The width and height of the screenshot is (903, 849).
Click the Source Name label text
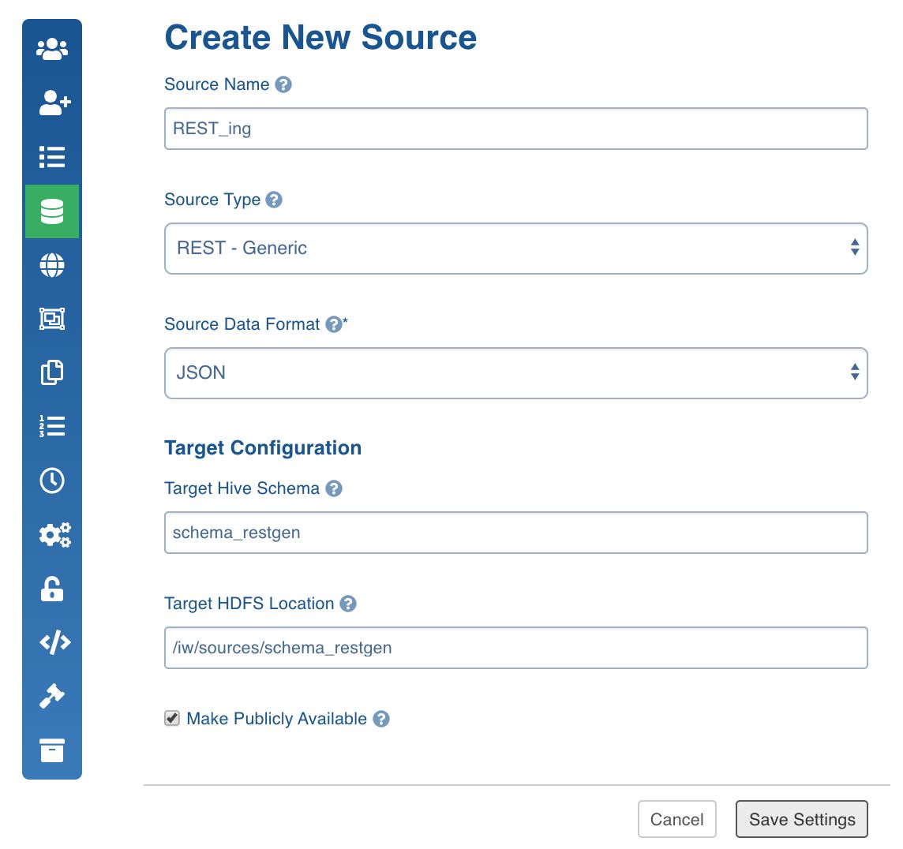[217, 84]
